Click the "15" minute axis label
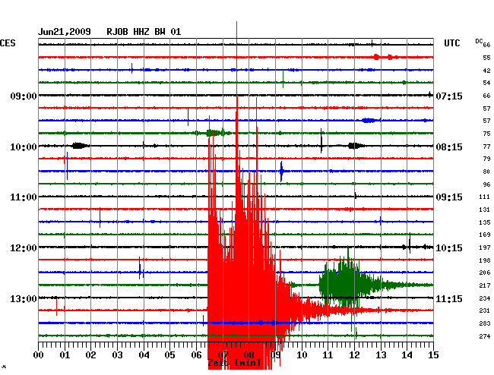 (433, 355)
